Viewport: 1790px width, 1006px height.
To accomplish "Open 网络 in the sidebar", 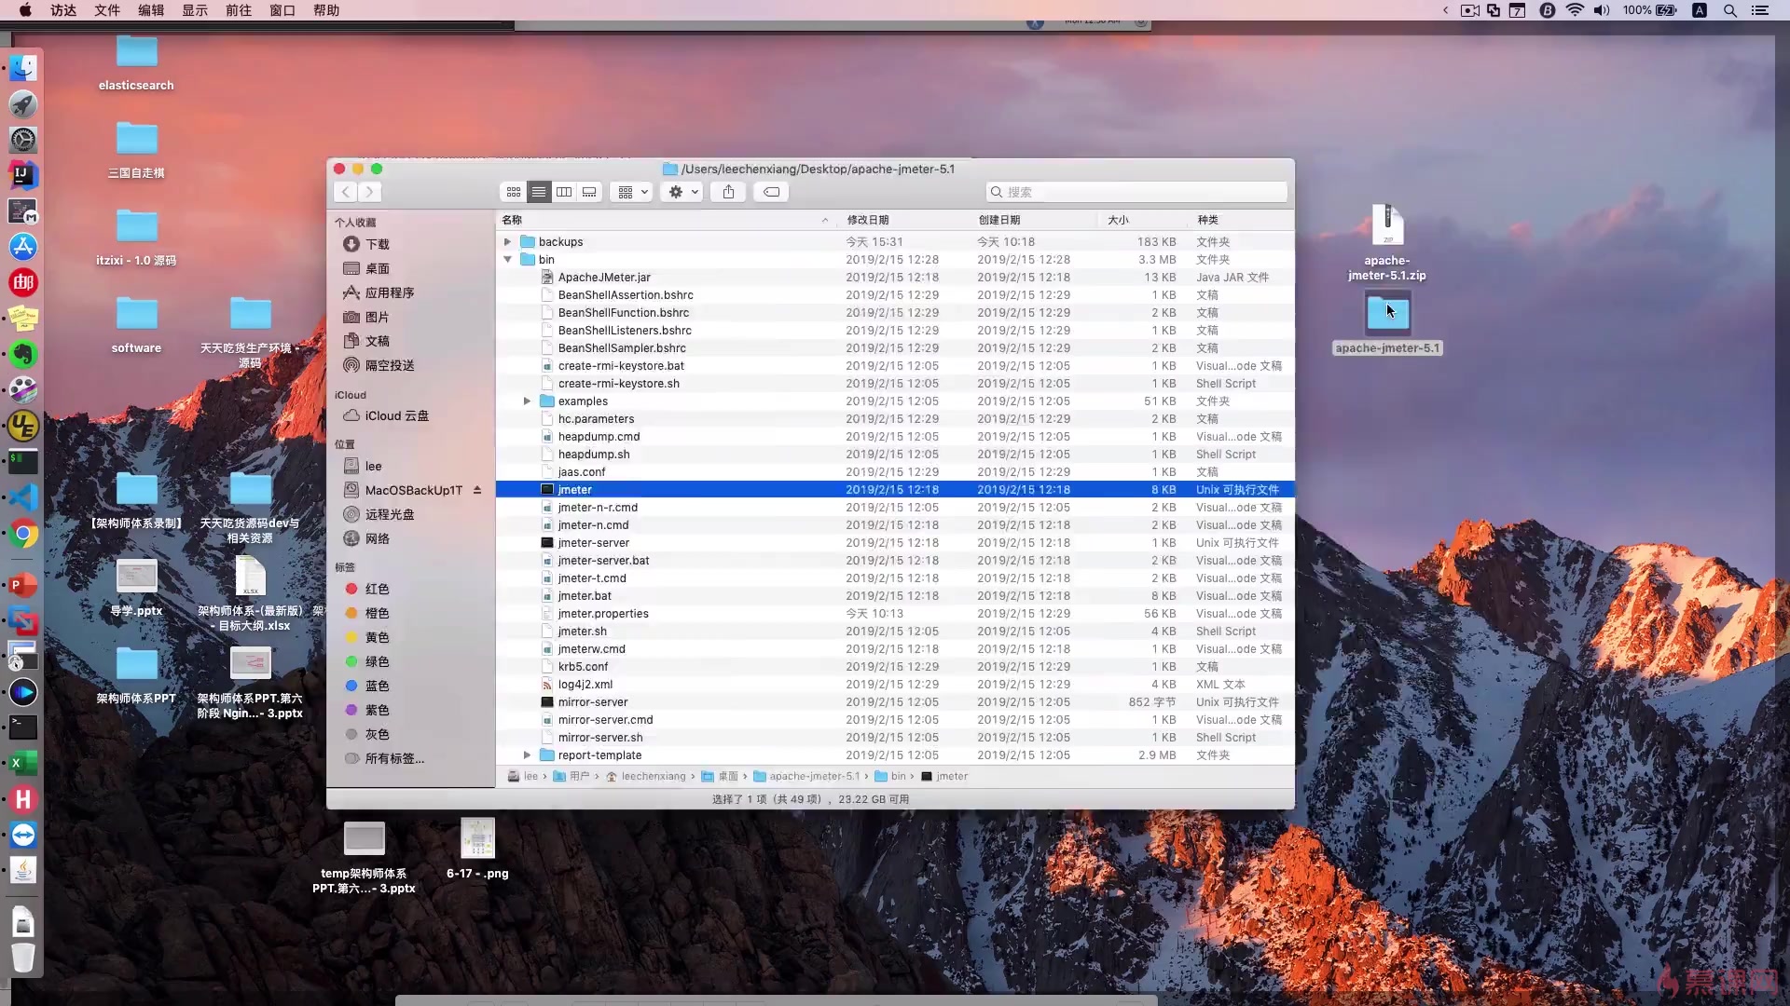I will [x=377, y=538].
